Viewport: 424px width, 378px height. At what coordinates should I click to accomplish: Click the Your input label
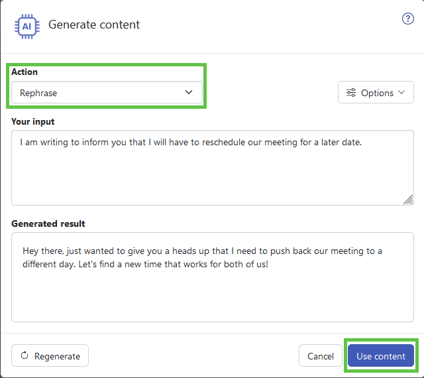point(32,121)
